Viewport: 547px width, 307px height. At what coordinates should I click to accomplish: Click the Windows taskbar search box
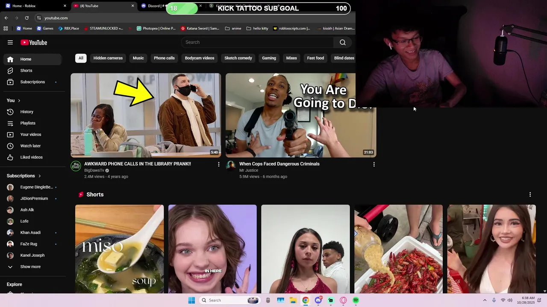230,300
